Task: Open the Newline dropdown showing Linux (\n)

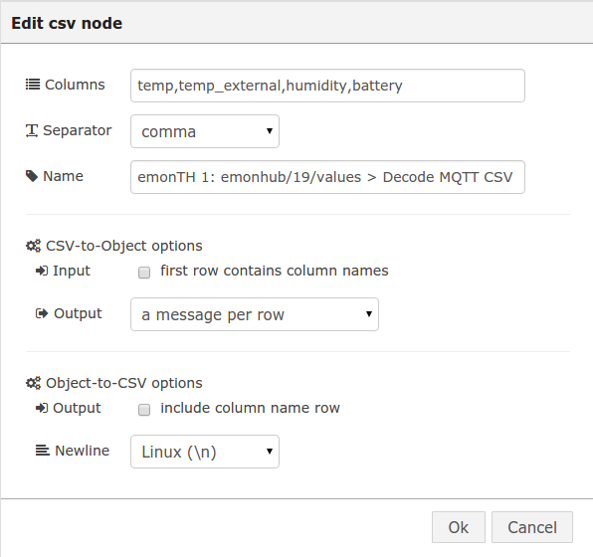Action: pos(205,452)
